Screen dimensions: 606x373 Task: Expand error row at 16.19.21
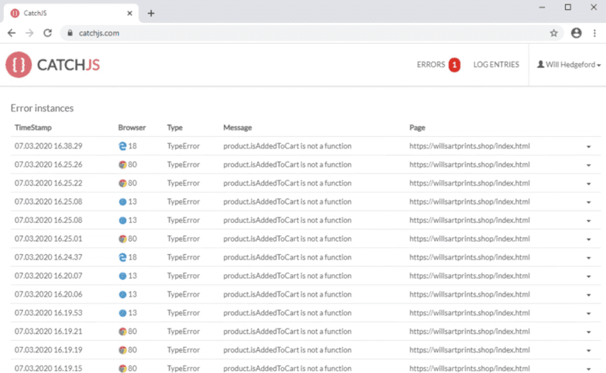tap(589, 332)
